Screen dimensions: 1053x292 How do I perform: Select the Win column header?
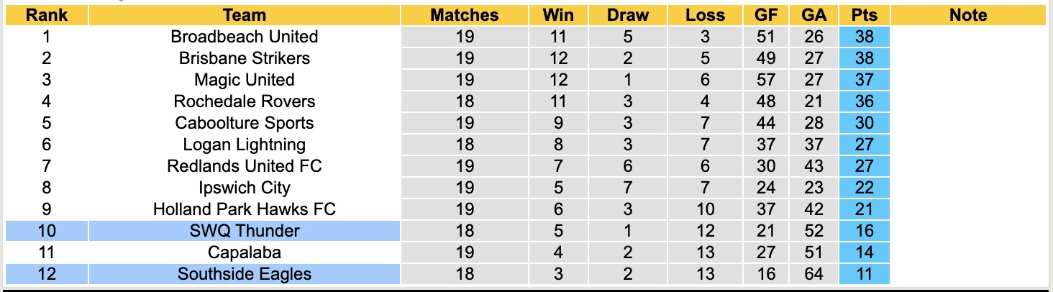click(559, 15)
